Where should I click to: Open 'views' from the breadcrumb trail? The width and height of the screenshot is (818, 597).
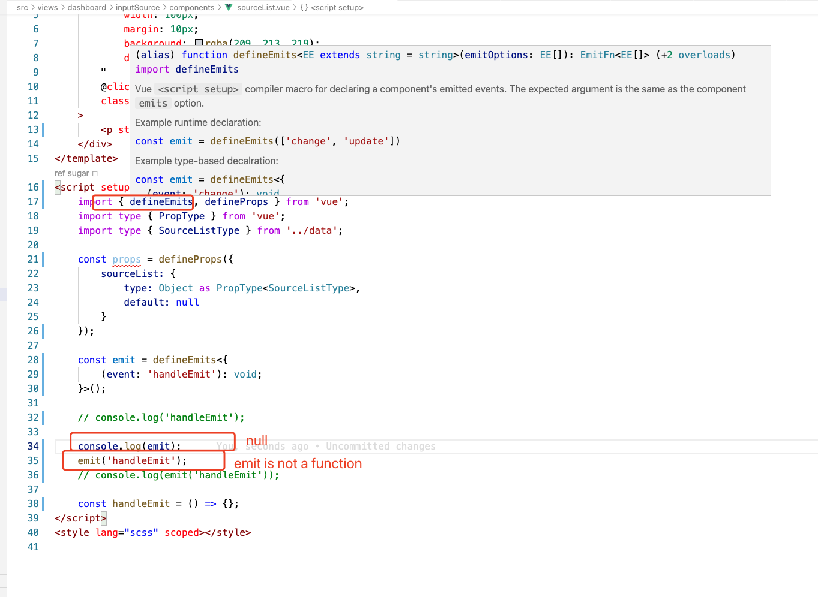[x=47, y=8]
